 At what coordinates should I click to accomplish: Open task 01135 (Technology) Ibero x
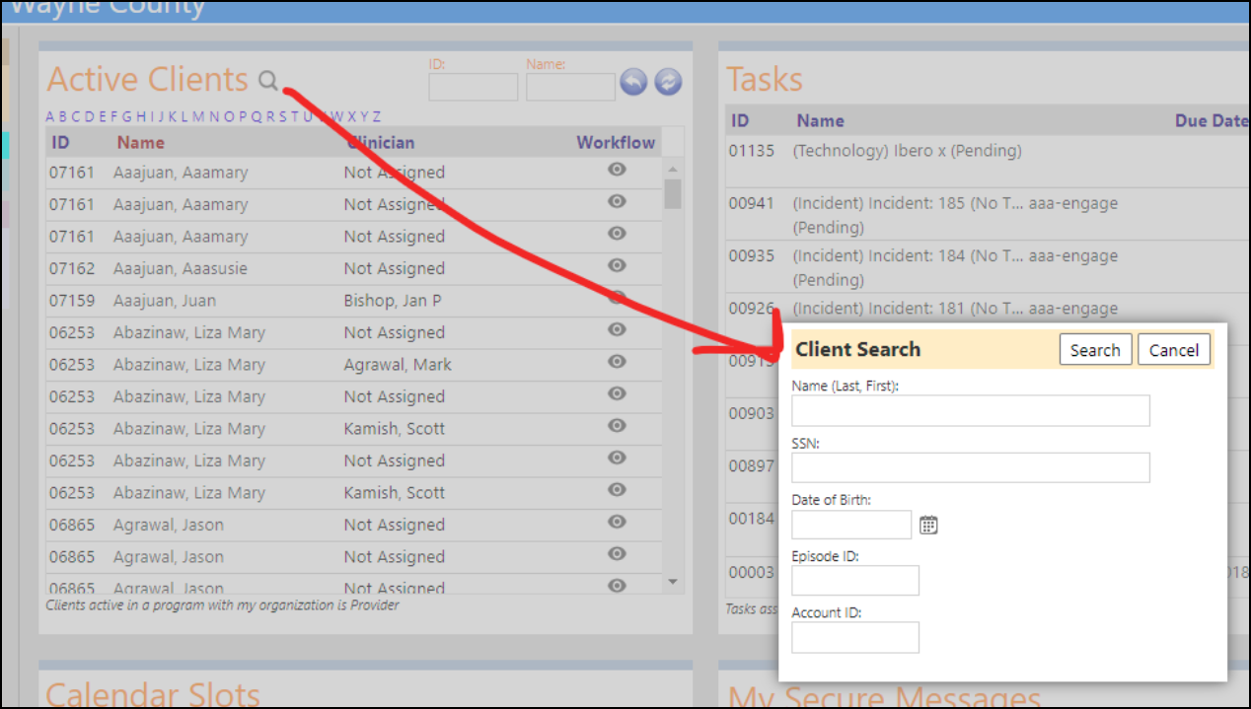pyautogui.click(x=907, y=151)
